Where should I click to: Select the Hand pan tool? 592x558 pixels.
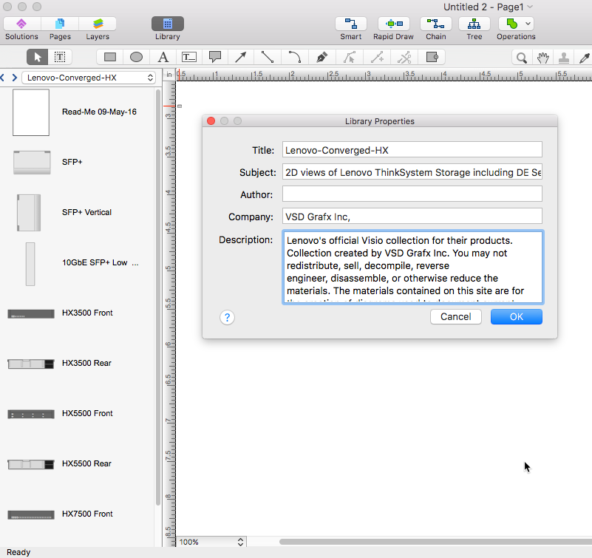coord(543,58)
